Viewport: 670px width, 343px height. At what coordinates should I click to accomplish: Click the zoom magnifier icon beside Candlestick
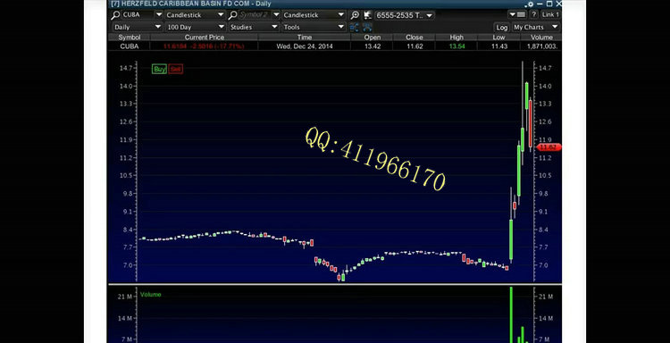(x=355, y=15)
